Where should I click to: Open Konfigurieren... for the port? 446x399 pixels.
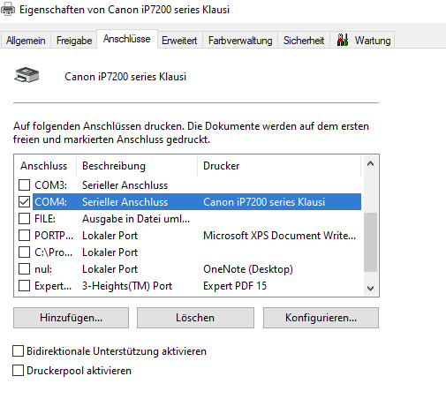click(321, 318)
